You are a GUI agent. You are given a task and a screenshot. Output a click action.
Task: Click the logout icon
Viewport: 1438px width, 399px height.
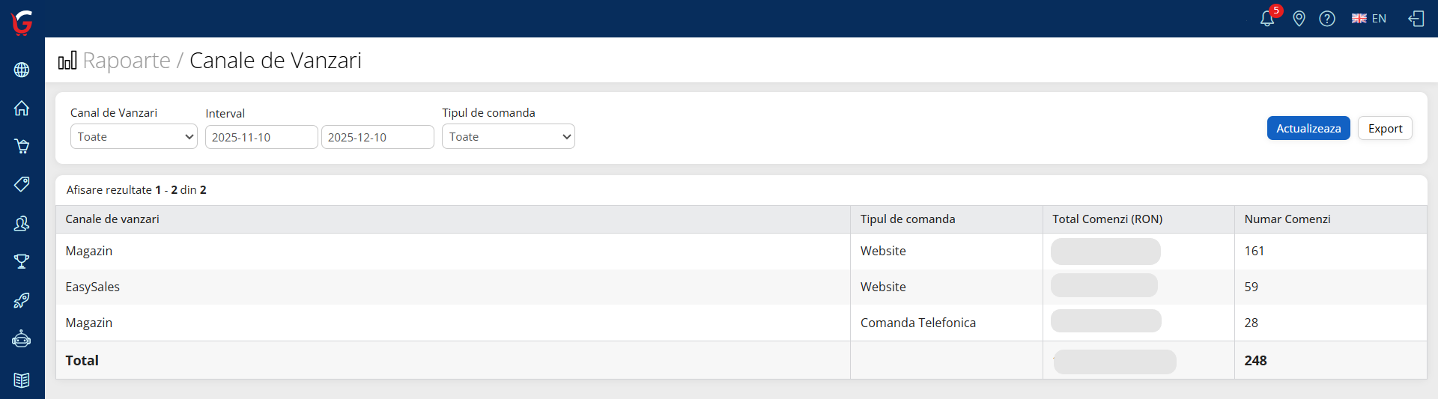[1416, 19]
